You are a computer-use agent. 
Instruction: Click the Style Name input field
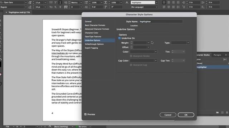[x=161, y=21]
